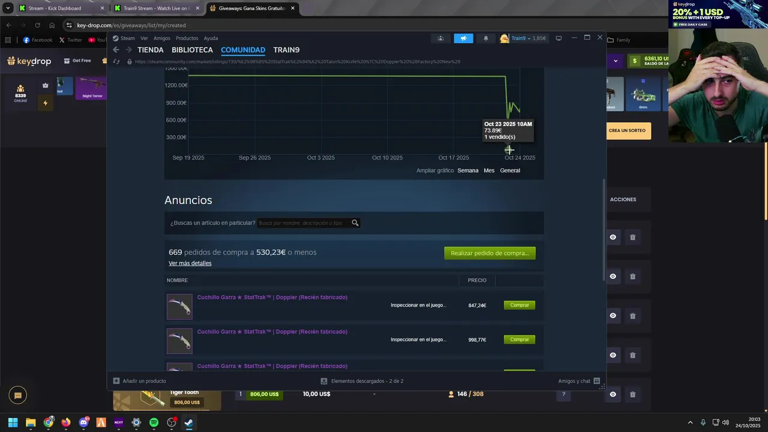
Task: Open the blue Steam announcements megaphone
Action: point(463,38)
